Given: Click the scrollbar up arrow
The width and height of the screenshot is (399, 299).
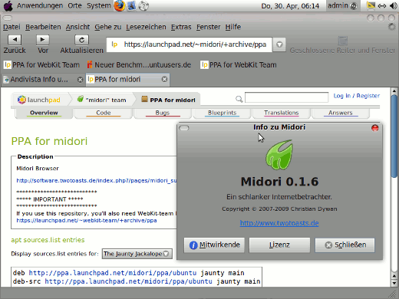Looking at the screenshot, I should point(394,91).
